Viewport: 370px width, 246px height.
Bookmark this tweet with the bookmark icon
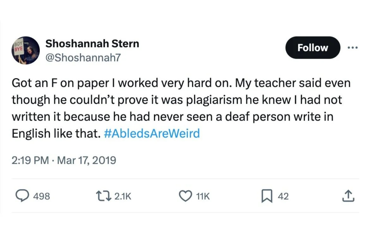267,196
